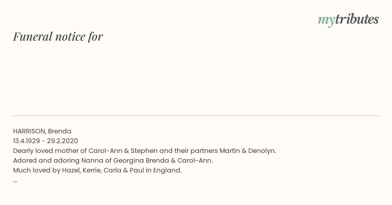The width and height of the screenshot is (392, 205).
Task: Click the "Adored and adoring Nanna" line
Action: [113, 160]
